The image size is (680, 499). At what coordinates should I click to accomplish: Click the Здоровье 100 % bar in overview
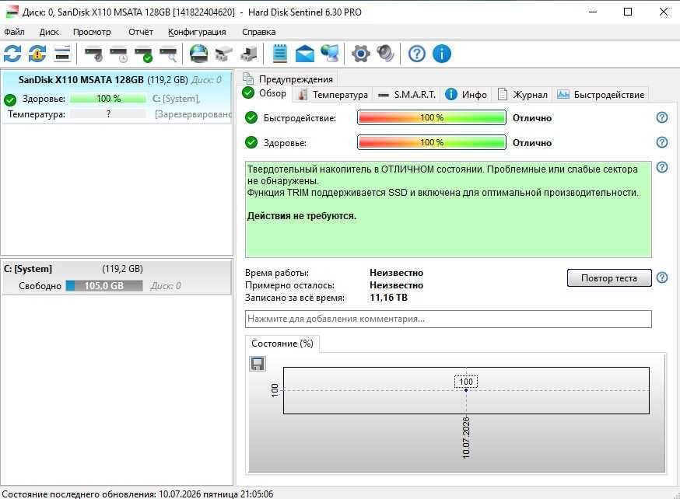[x=432, y=142]
